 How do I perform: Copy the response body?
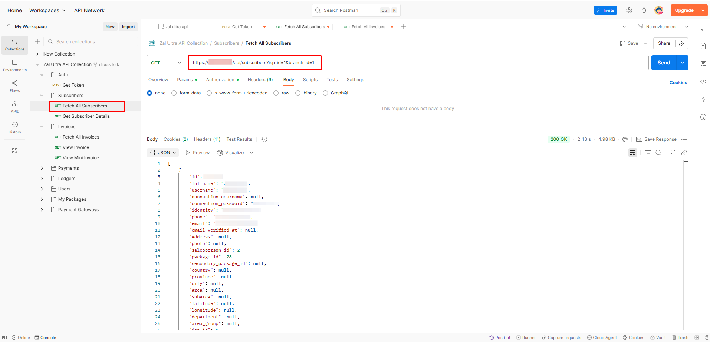[674, 153]
